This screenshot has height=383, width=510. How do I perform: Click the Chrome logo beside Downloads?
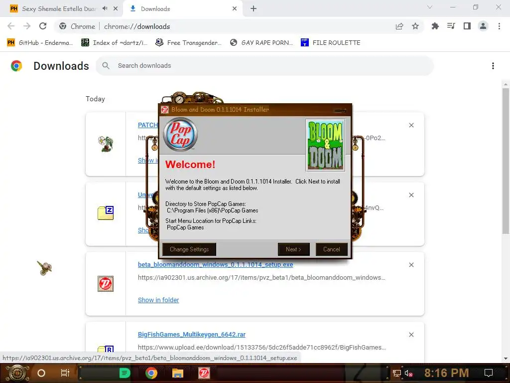[16, 66]
